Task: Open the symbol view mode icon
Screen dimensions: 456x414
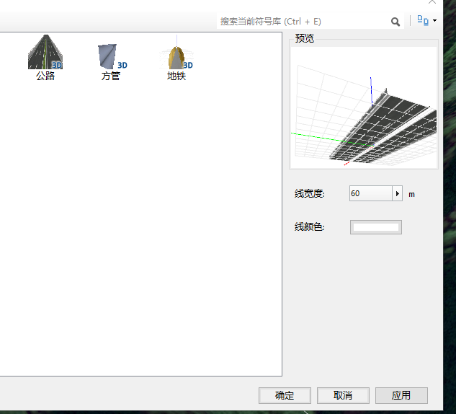Action: pyautogui.click(x=423, y=20)
